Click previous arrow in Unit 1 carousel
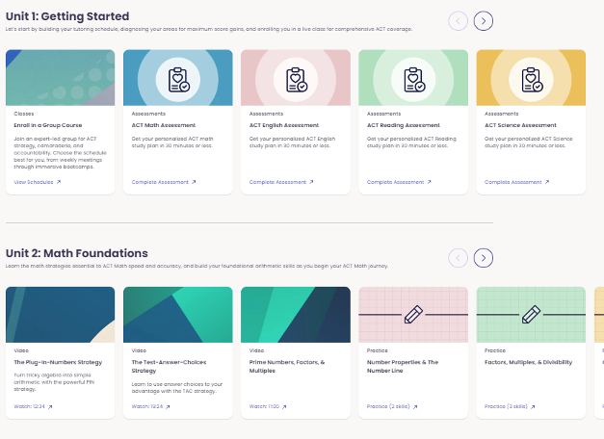Viewport: 604px width, 439px height. (x=459, y=20)
